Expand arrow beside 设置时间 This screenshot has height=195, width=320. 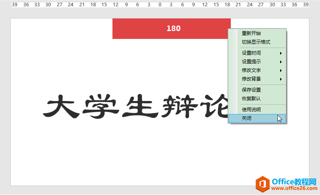pyautogui.click(x=281, y=53)
